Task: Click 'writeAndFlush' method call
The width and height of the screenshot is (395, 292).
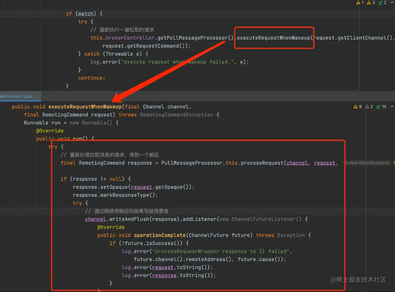Action: [129, 219]
